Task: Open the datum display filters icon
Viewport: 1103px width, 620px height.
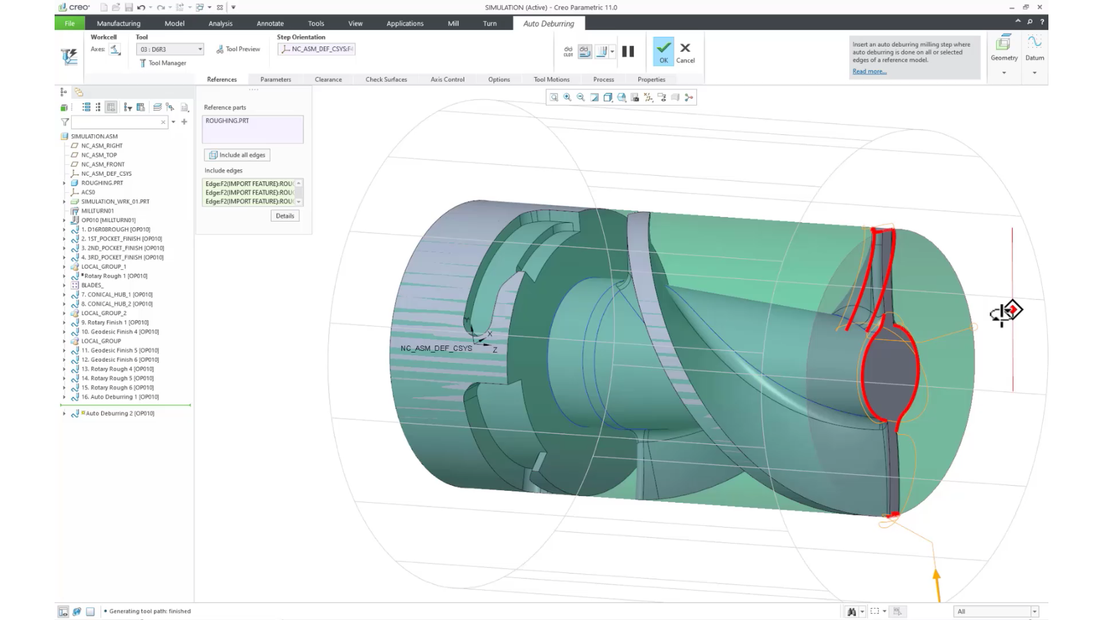Action: pyautogui.click(x=648, y=98)
